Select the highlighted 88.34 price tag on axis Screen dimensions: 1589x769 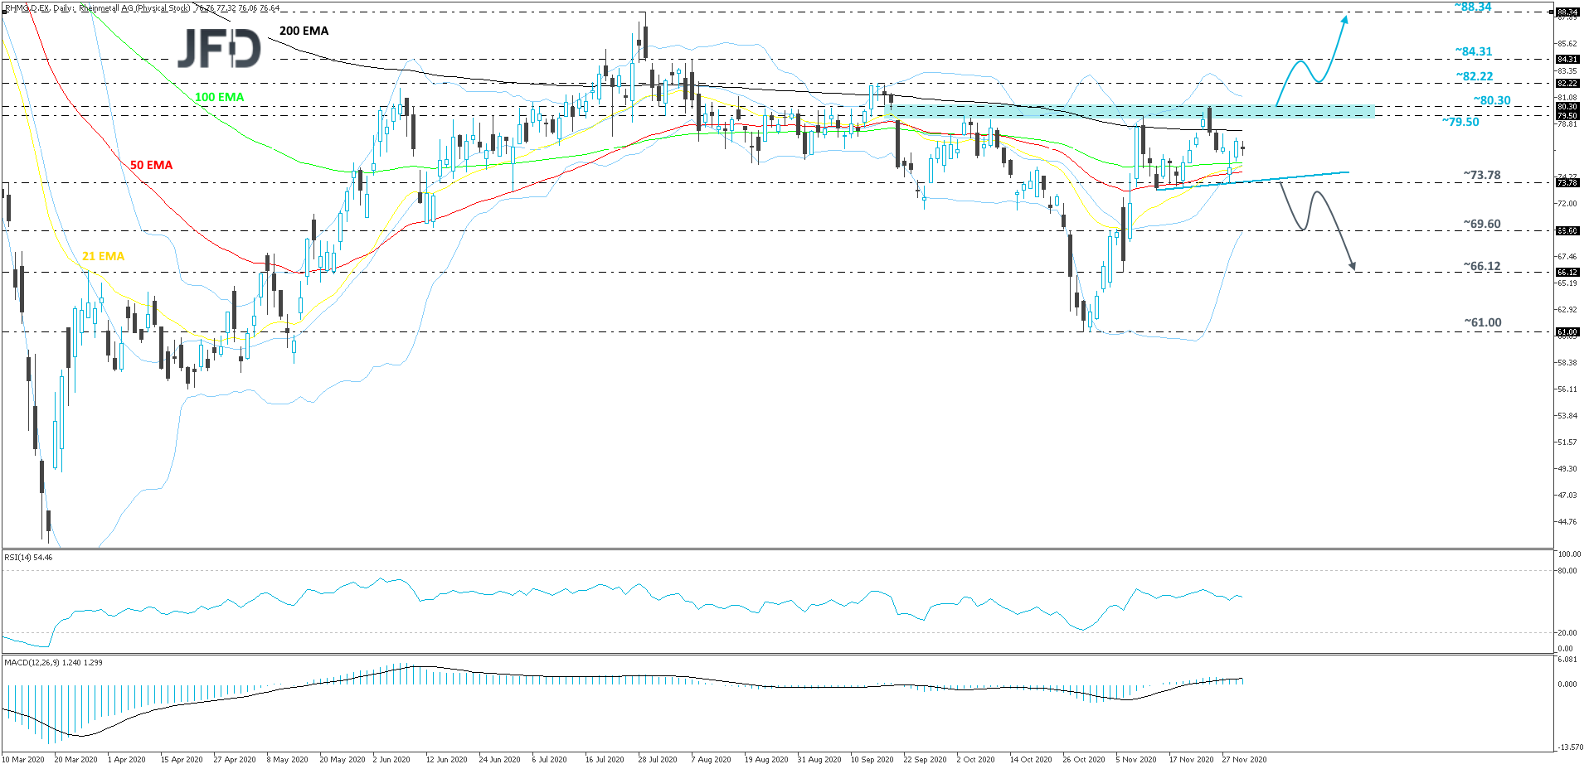pyautogui.click(x=1569, y=12)
